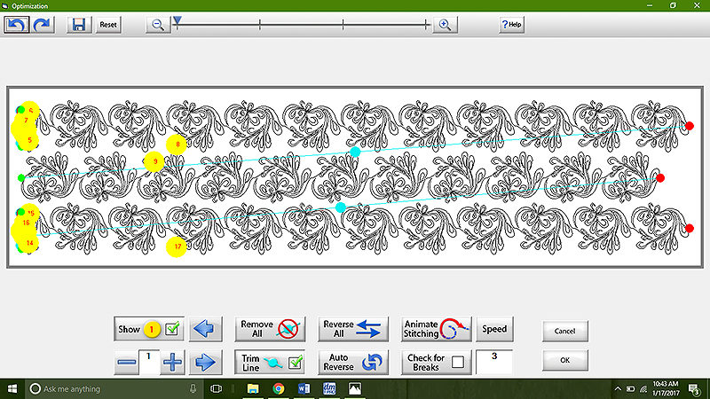Run Auto Reverse
Viewport: 710px width, 399px height.
353,362
